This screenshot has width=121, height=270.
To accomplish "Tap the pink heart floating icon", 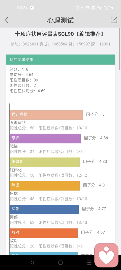I will point(106,255).
